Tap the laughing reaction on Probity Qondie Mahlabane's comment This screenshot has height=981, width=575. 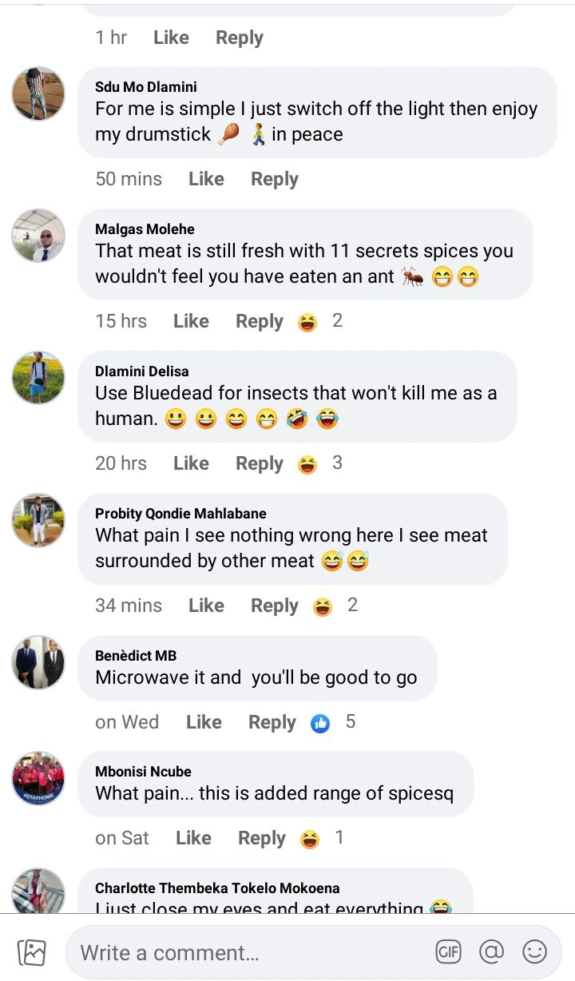[x=322, y=606]
